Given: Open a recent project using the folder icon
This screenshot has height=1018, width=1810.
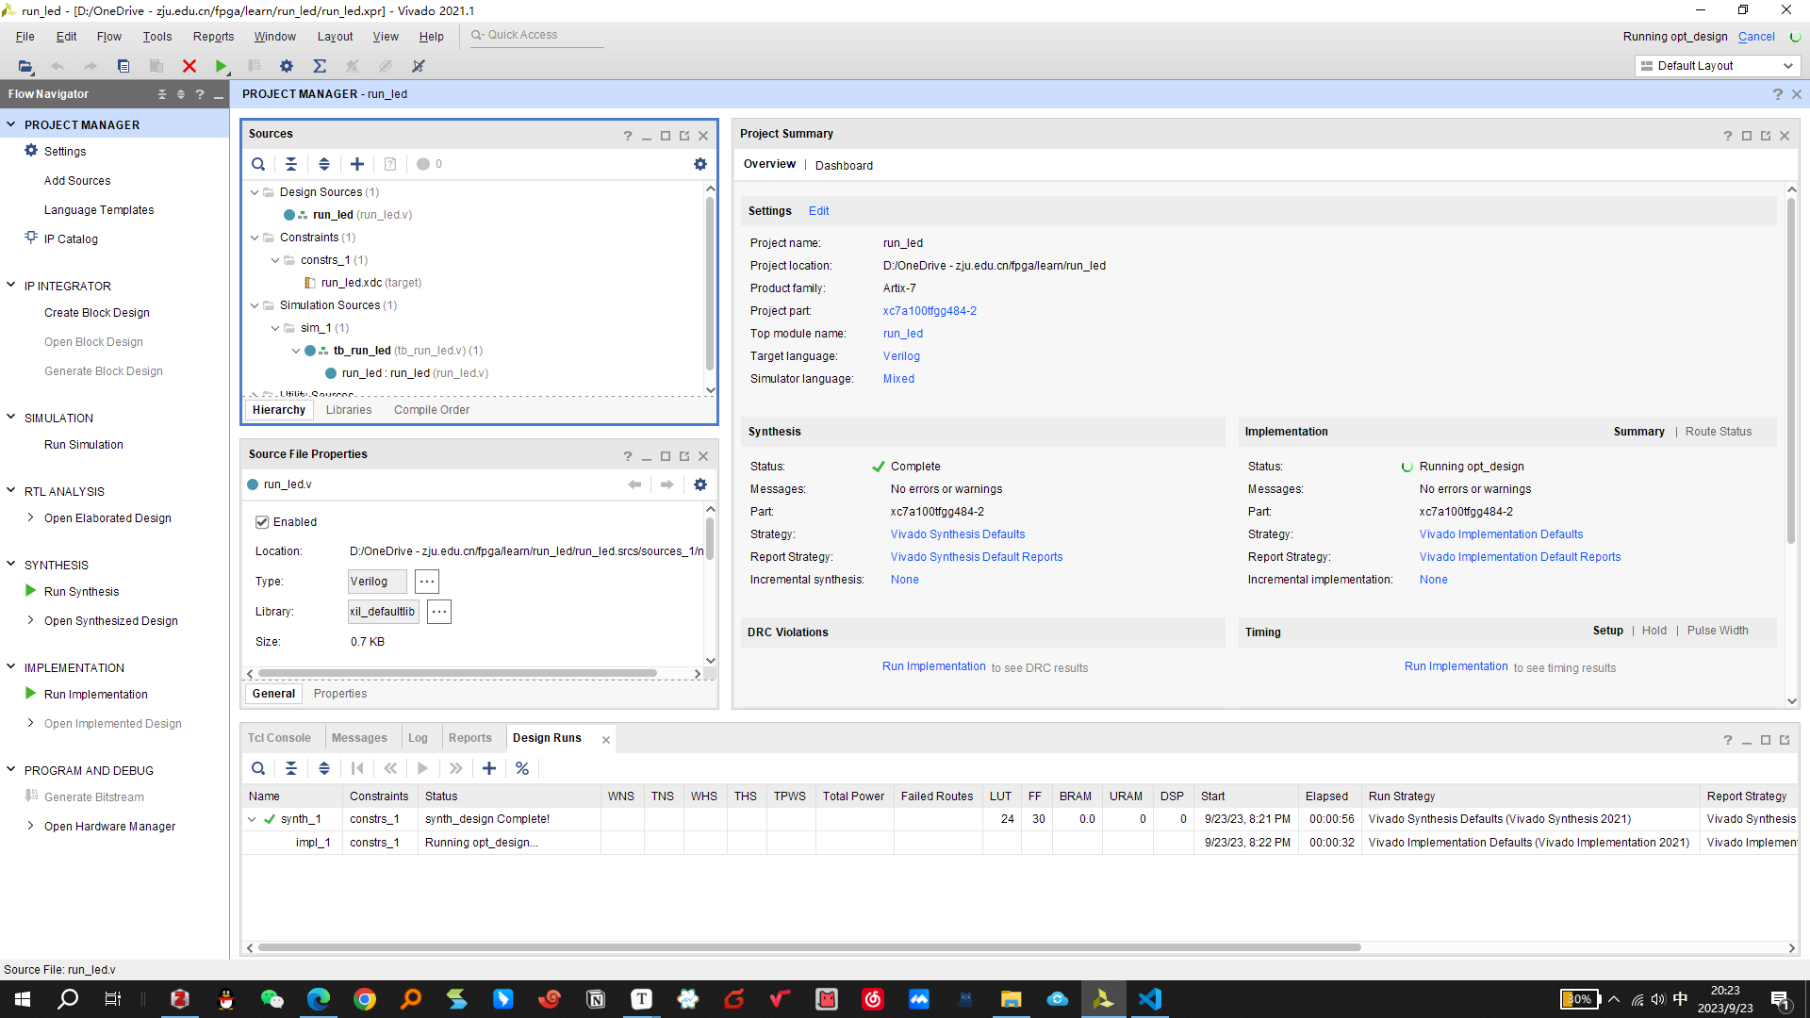Looking at the screenshot, I should tap(25, 66).
